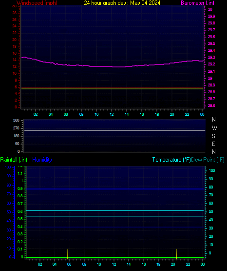Click the Rainfall (.in) legend label
Viewport: 227px width, 271px height.
pyautogui.click(x=14, y=160)
